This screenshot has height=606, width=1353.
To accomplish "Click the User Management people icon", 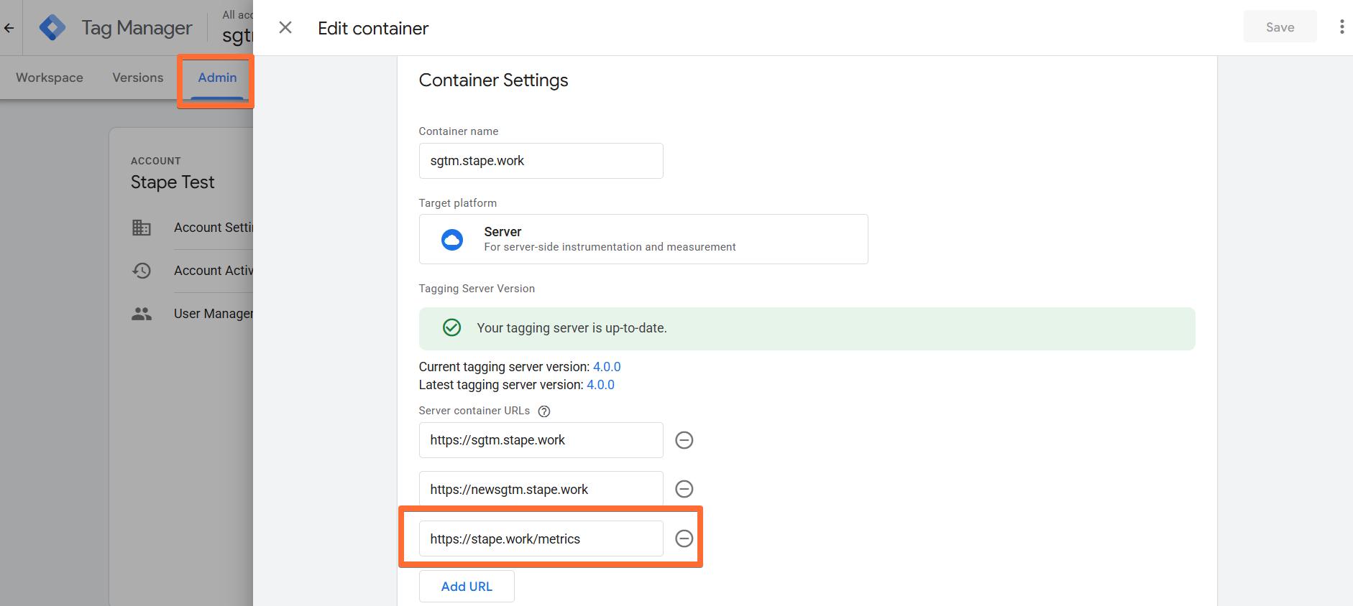I will (142, 314).
